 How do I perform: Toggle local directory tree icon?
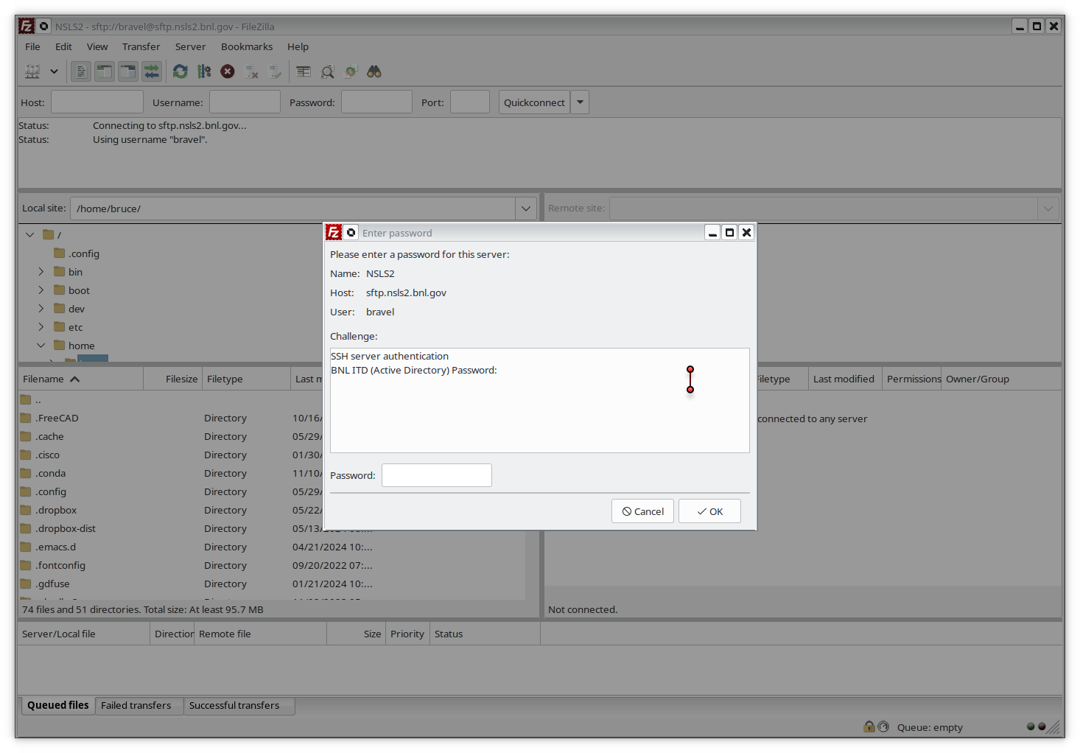105,71
